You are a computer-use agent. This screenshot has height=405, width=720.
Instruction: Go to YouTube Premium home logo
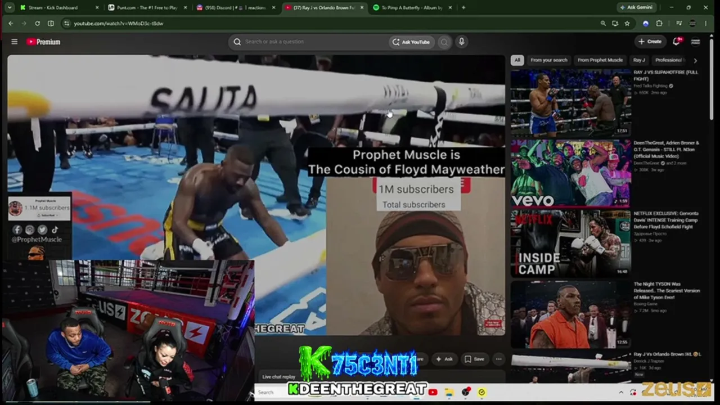pos(43,42)
